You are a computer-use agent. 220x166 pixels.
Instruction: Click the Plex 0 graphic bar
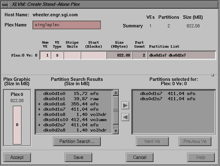pyautogui.click(x=17, y=125)
